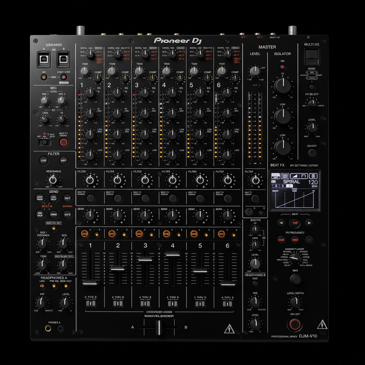Flip channel 2 crossfader assign switch

pos(118,304)
